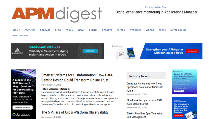
Task: Click the article excerpt starting 'Governments and social platforms'
Action: tap(81, 98)
